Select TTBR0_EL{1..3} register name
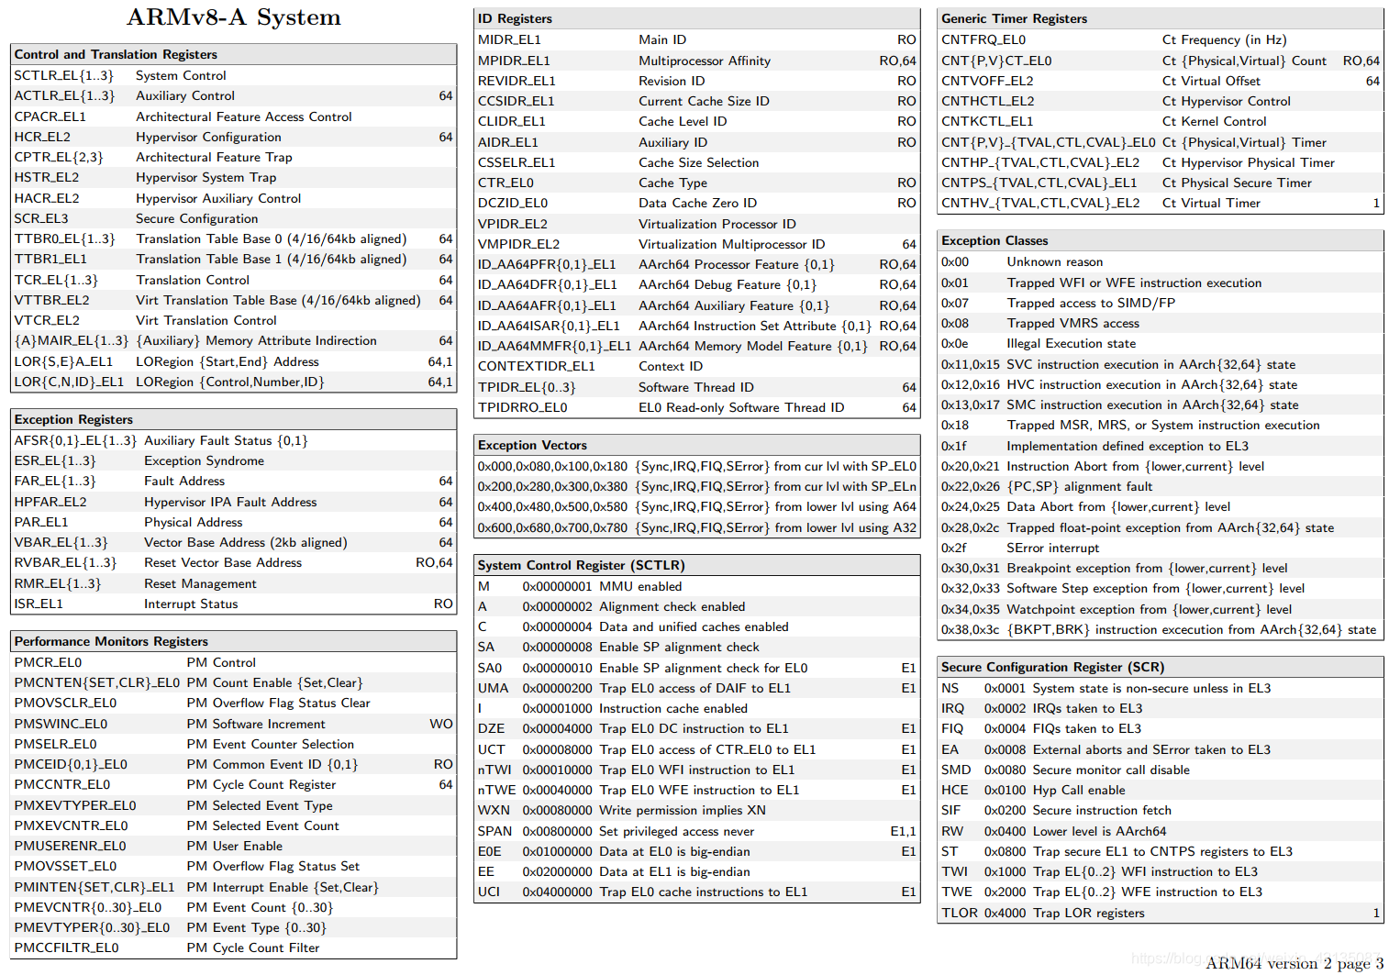This screenshot has height=975, width=1389. [x=64, y=238]
